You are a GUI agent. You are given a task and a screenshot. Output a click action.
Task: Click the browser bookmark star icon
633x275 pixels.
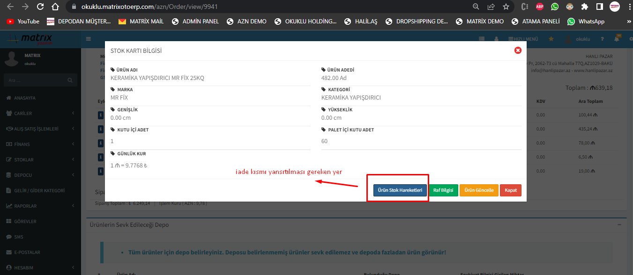tap(506, 7)
